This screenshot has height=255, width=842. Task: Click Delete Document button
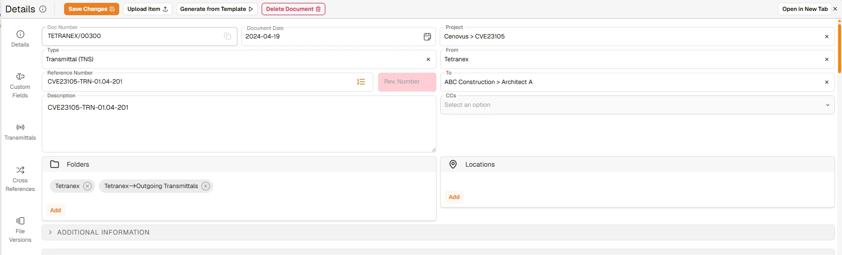point(293,9)
